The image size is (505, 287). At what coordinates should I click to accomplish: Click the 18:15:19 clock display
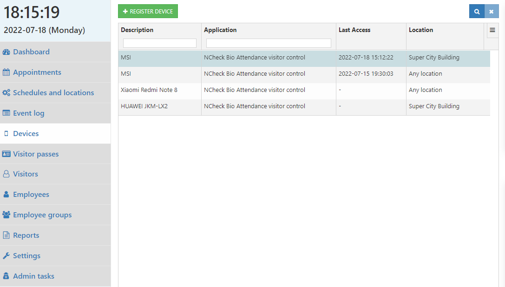(32, 12)
